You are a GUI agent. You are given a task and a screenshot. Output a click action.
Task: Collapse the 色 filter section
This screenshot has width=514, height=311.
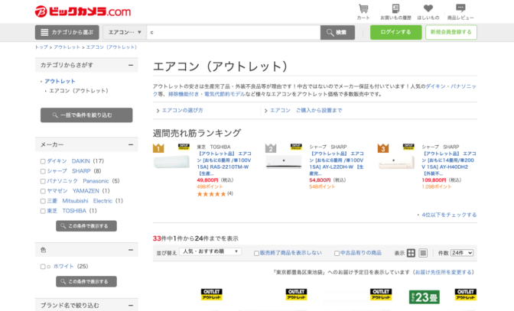click(x=131, y=250)
